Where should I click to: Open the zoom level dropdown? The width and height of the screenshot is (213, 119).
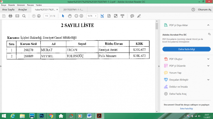[96, 16]
